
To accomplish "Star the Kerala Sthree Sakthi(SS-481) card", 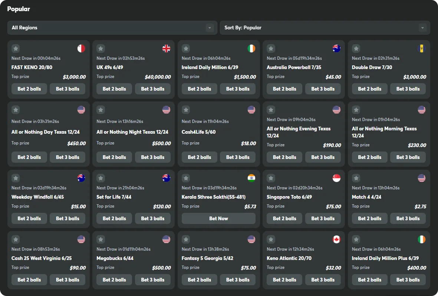I will (x=186, y=178).
